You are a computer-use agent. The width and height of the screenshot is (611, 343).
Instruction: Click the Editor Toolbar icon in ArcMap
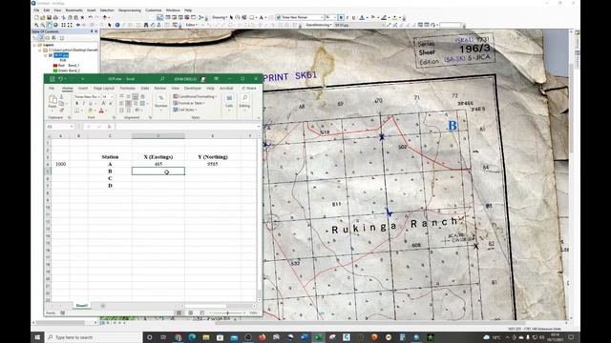159,17
